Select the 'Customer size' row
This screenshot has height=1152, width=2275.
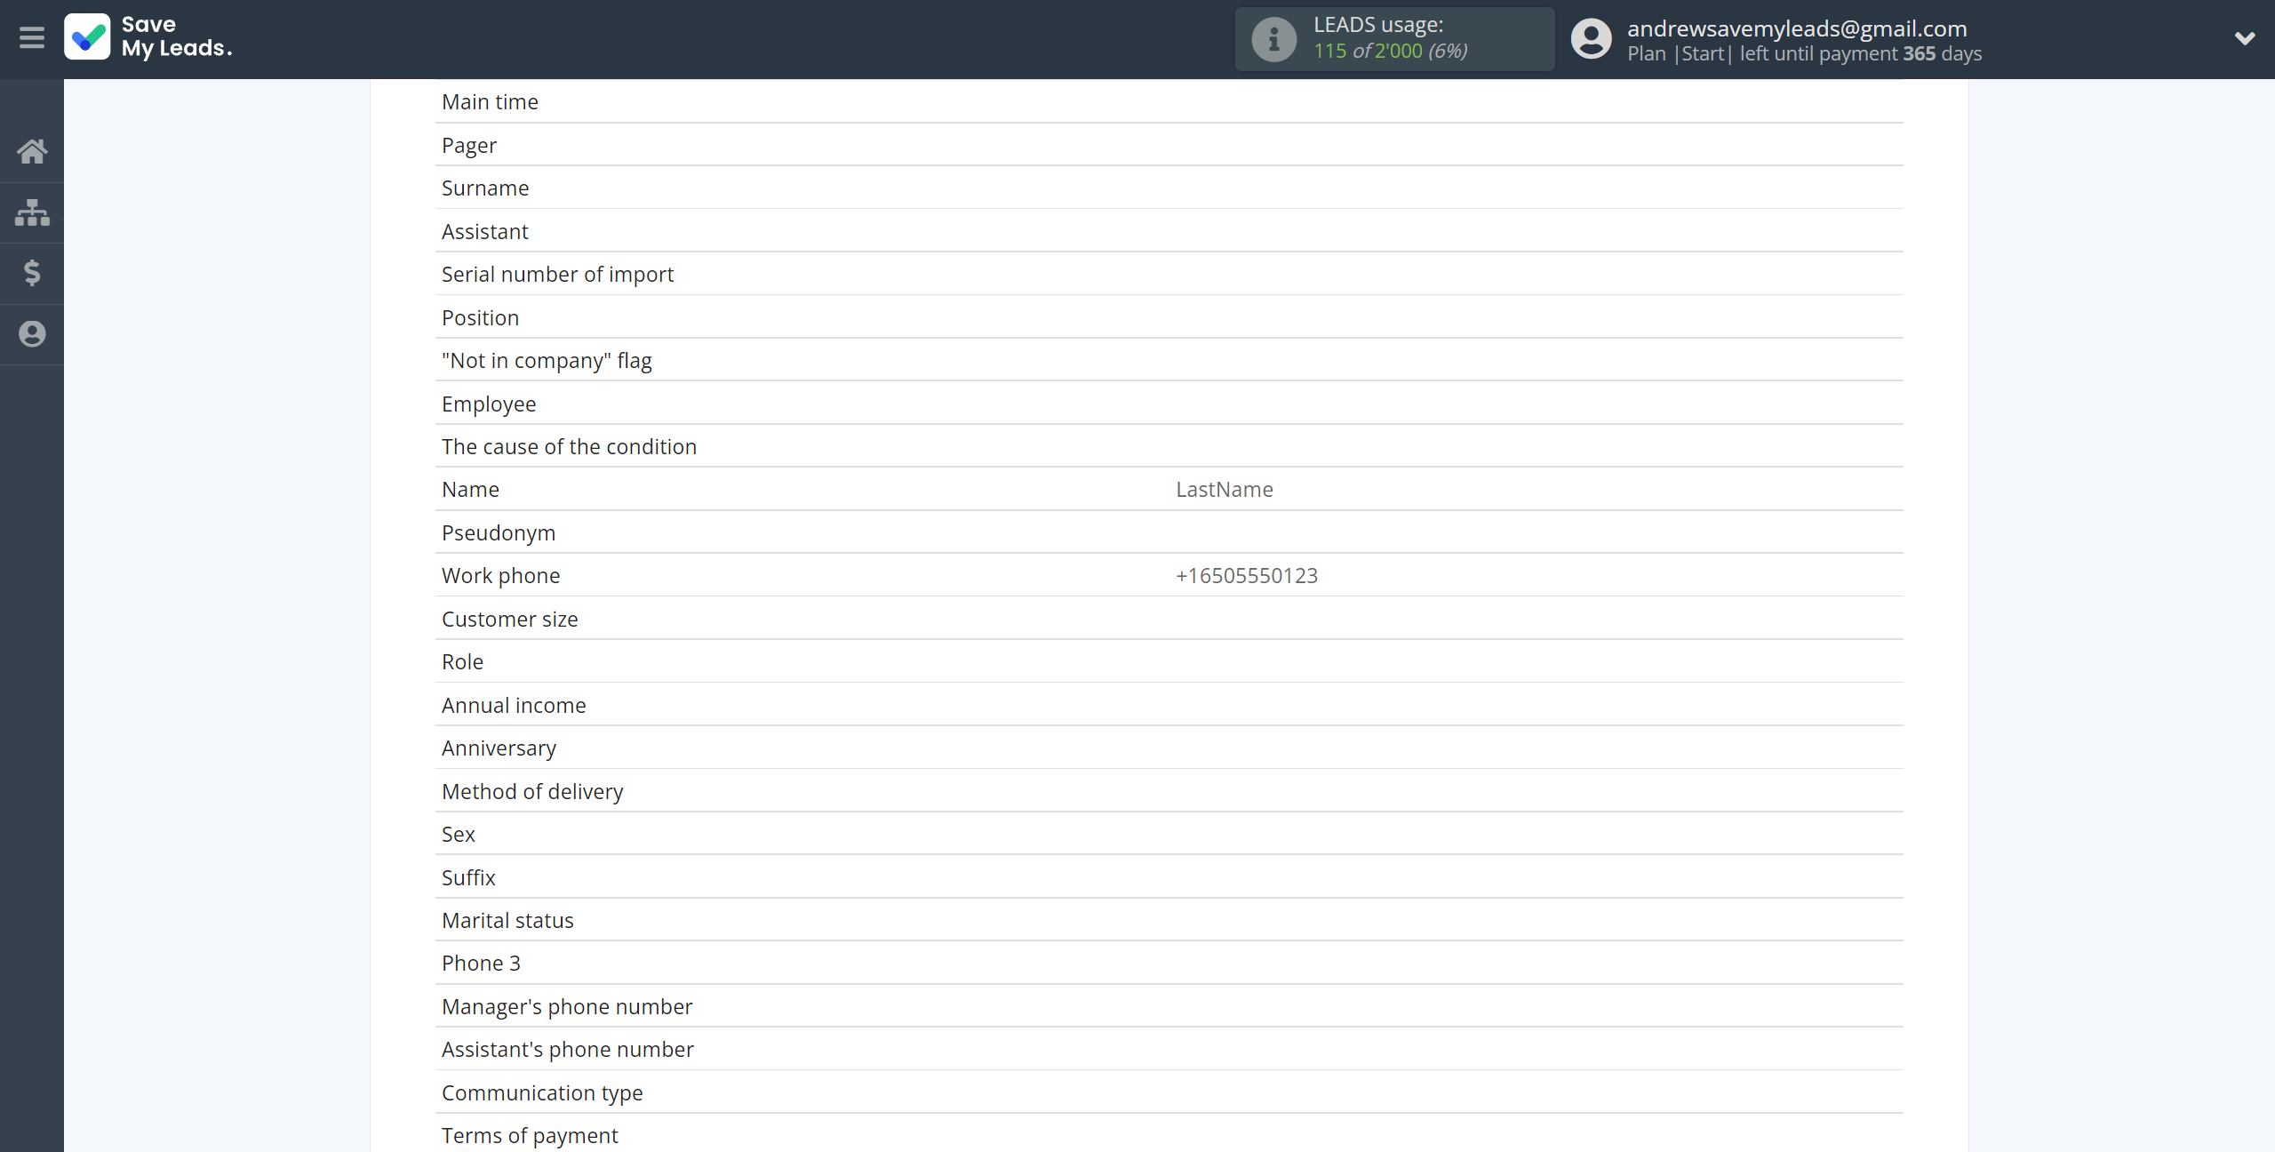point(1169,619)
